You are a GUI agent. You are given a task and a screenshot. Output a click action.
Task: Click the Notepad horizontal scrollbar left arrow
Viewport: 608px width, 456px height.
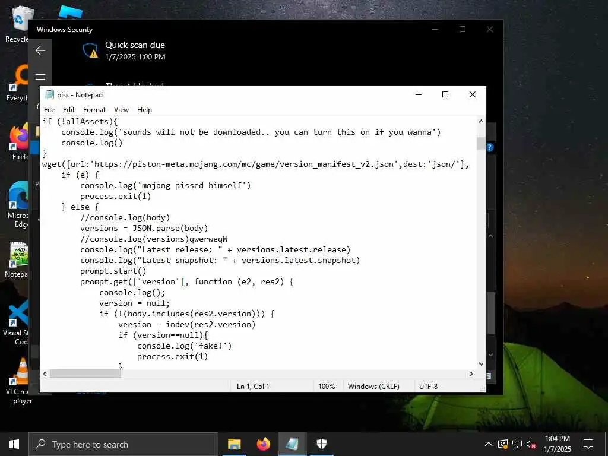[x=45, y=374]
